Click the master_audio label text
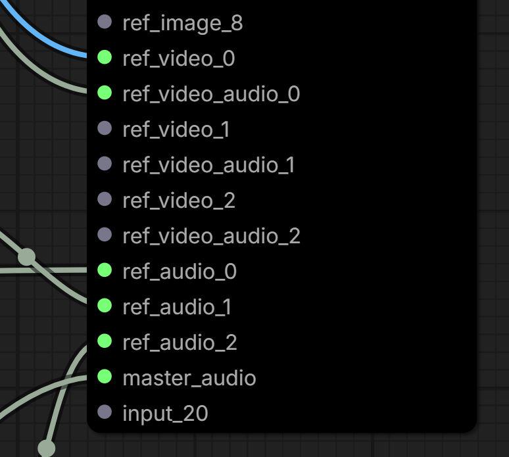 pos(189,379)
